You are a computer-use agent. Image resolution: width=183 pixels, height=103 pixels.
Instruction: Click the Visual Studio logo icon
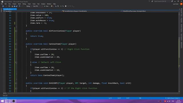coord(2,1)
